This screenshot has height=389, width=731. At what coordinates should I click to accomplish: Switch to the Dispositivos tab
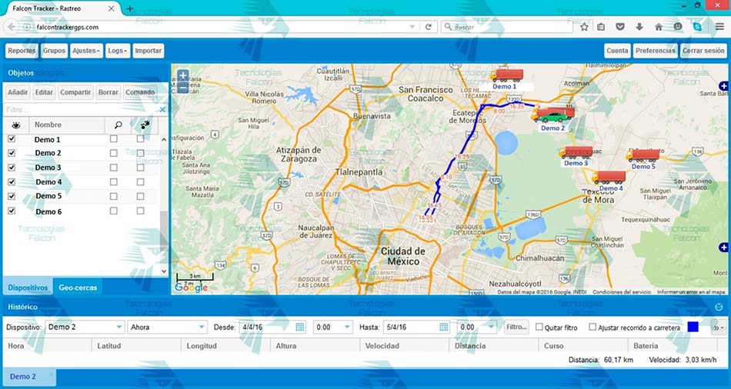point(28,288)
